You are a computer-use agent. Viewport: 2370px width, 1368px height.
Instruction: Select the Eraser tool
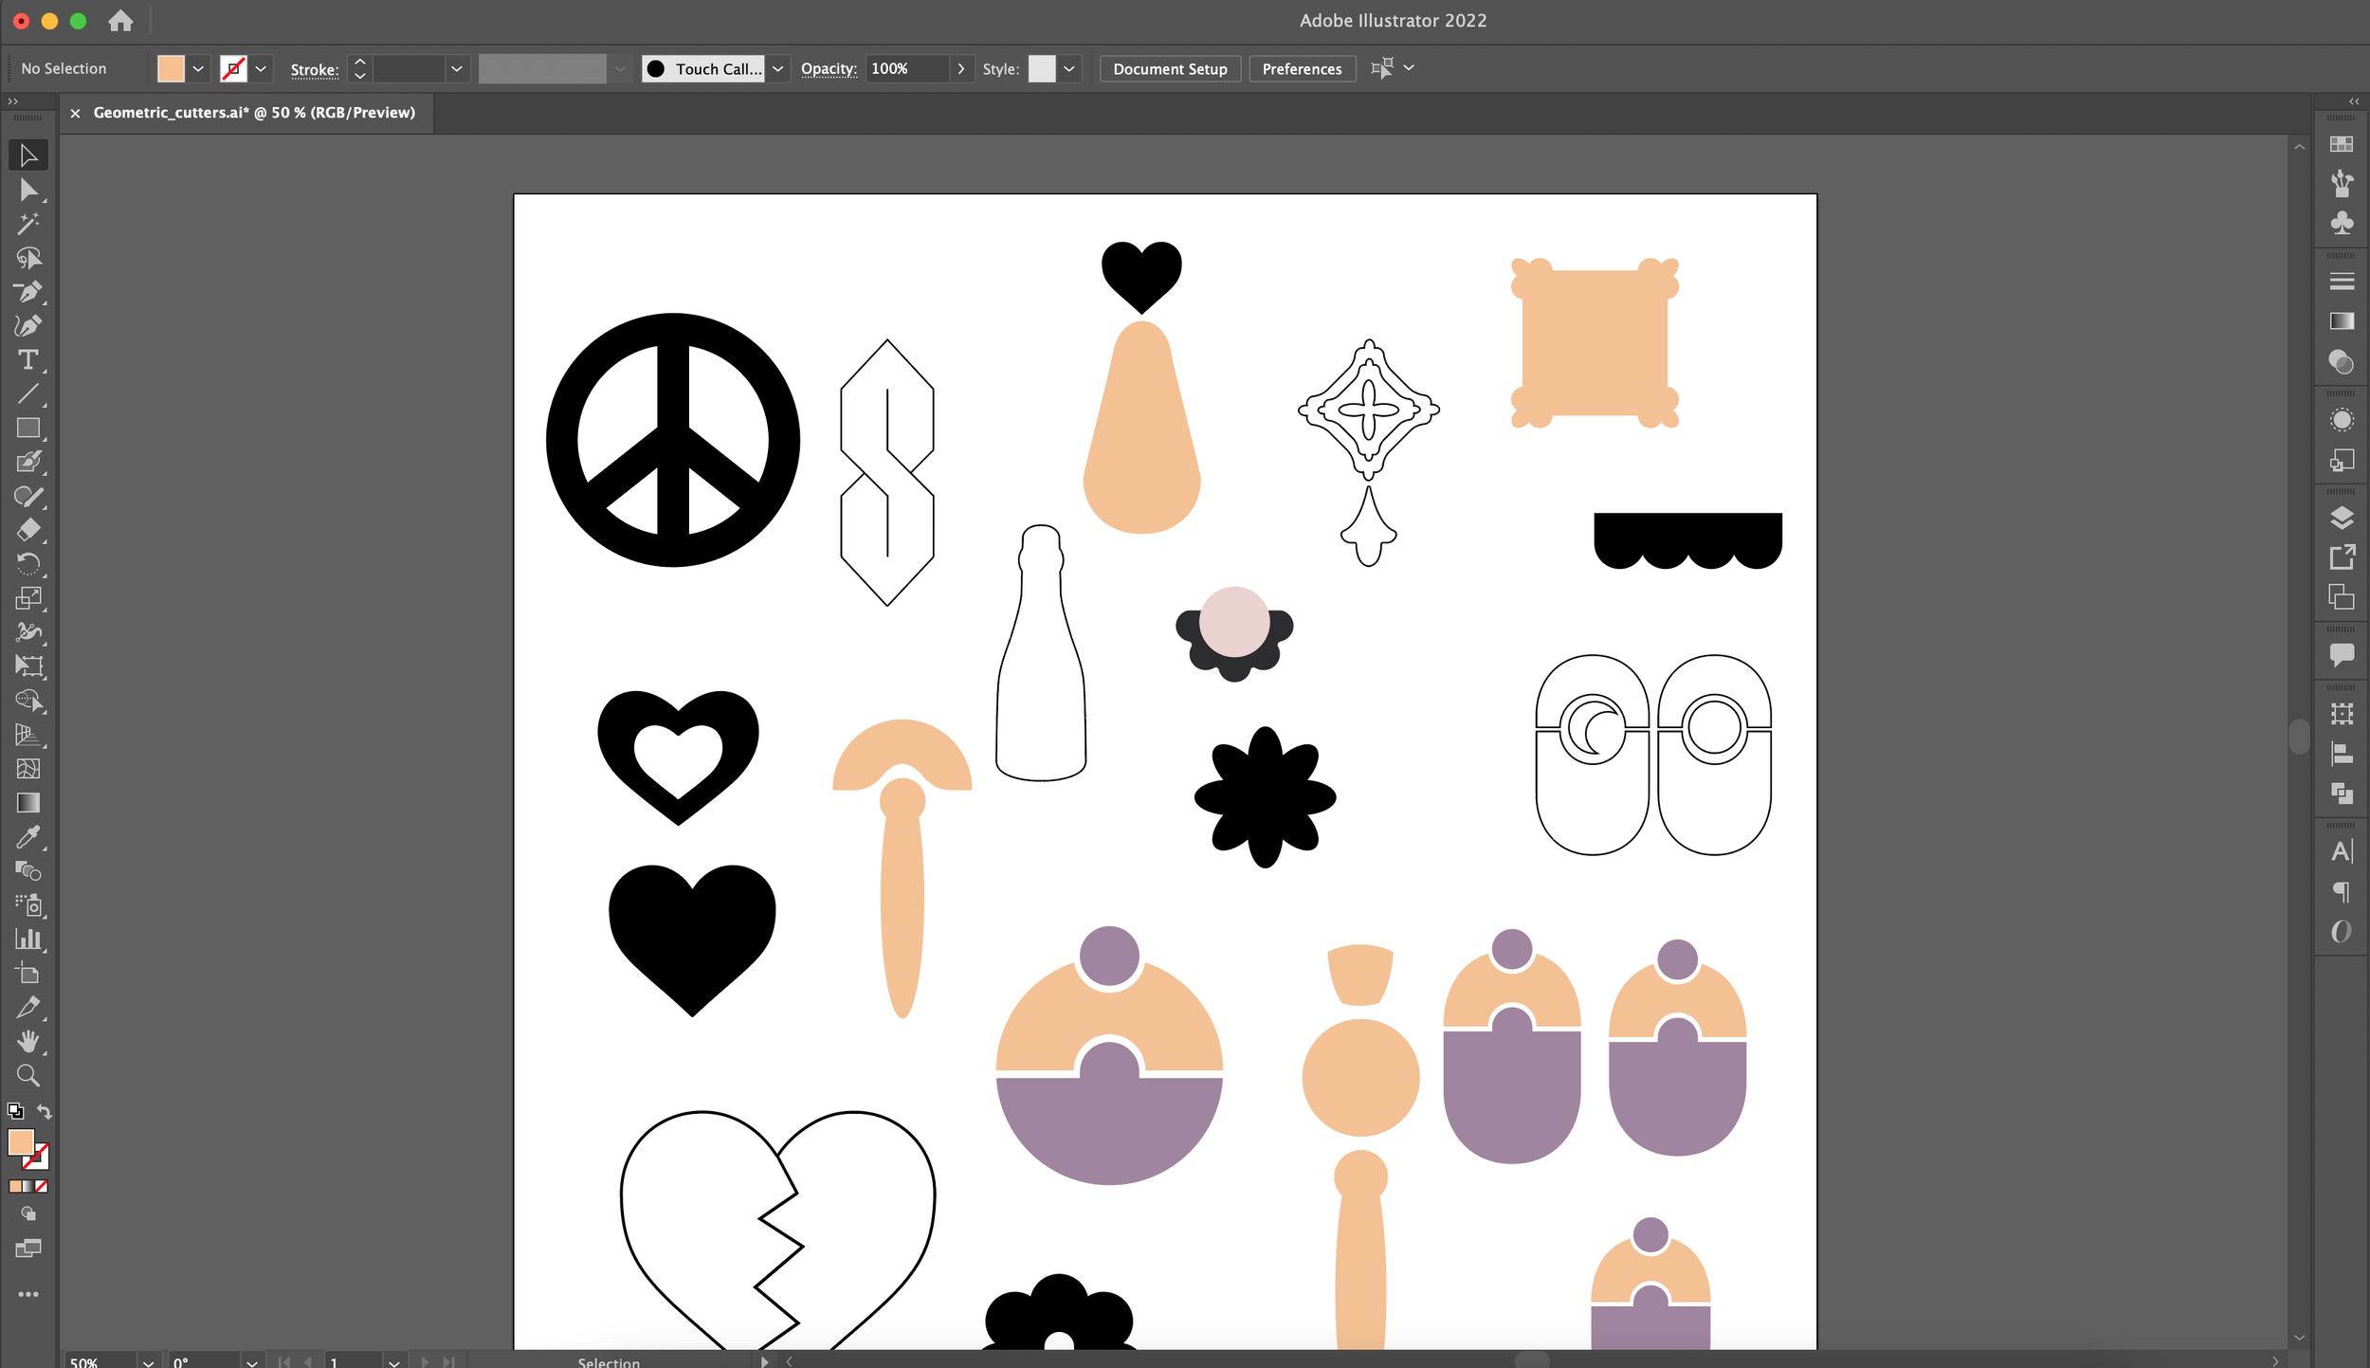coord(27,530)
